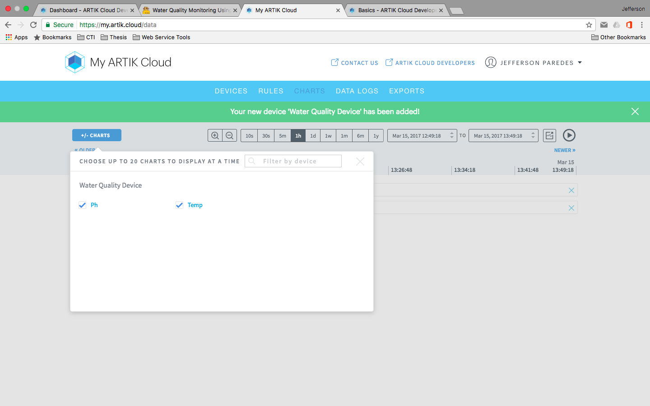650x406 pixels.
Task: Remove the first chart row
Action: (x=571, y=190)
